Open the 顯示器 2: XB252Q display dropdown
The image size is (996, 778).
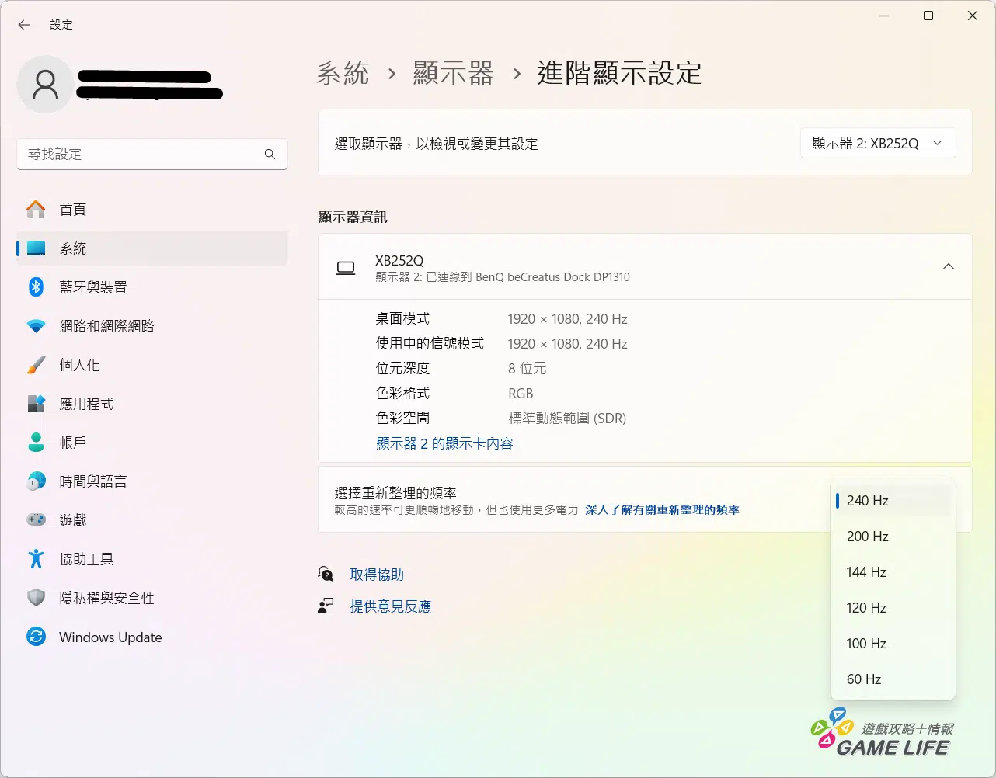pos(877,144)
